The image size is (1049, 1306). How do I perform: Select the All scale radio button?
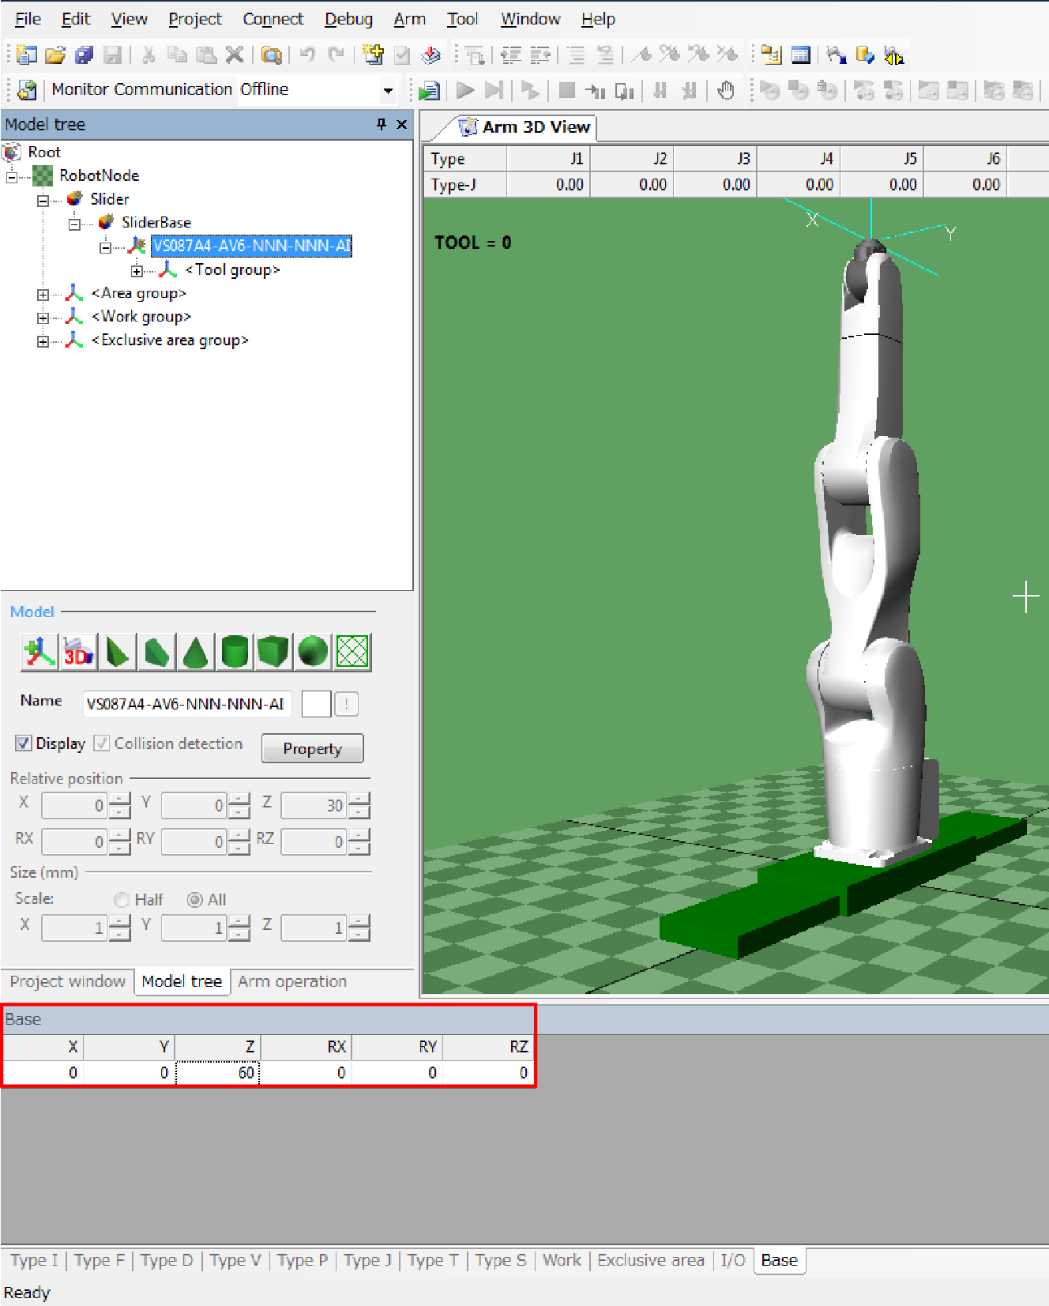pos(195,900)
